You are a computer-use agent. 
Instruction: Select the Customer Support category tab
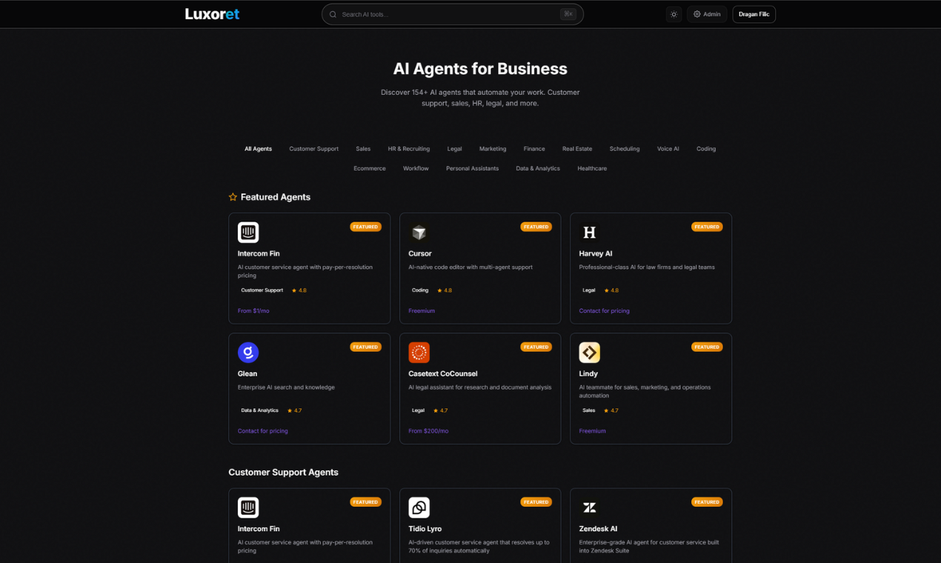coord(313,149)
